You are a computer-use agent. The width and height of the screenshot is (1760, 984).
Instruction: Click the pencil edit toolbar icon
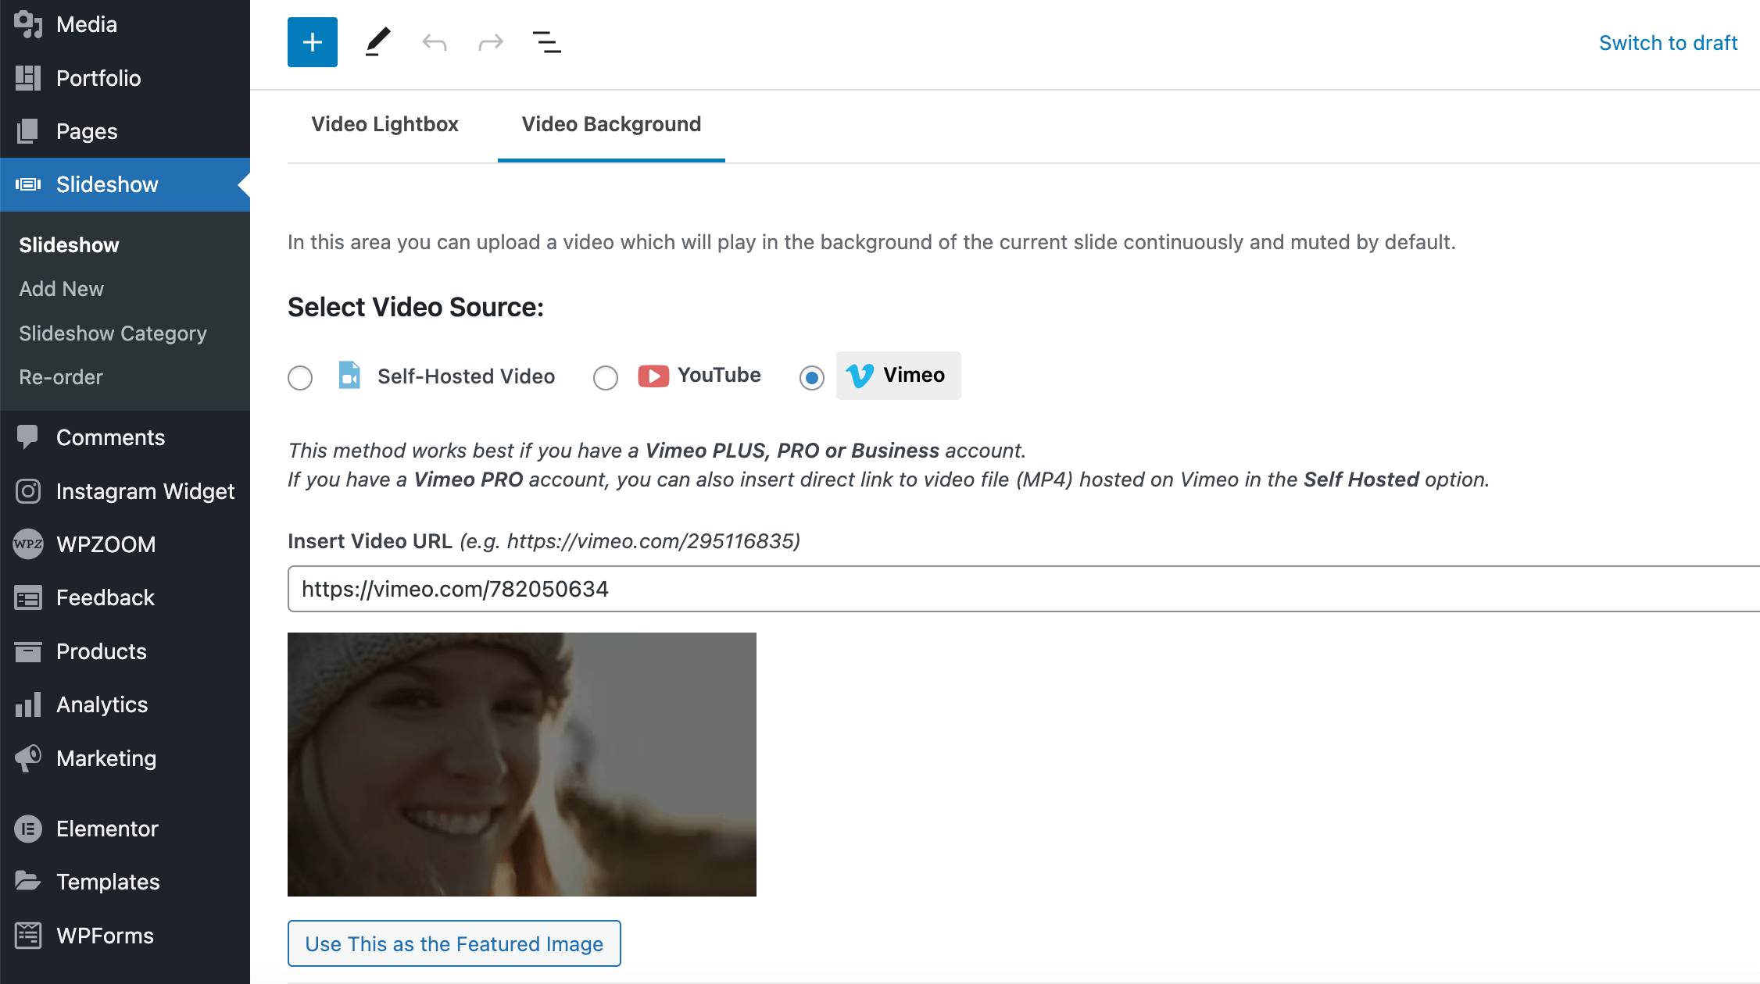tap(376, 42)
